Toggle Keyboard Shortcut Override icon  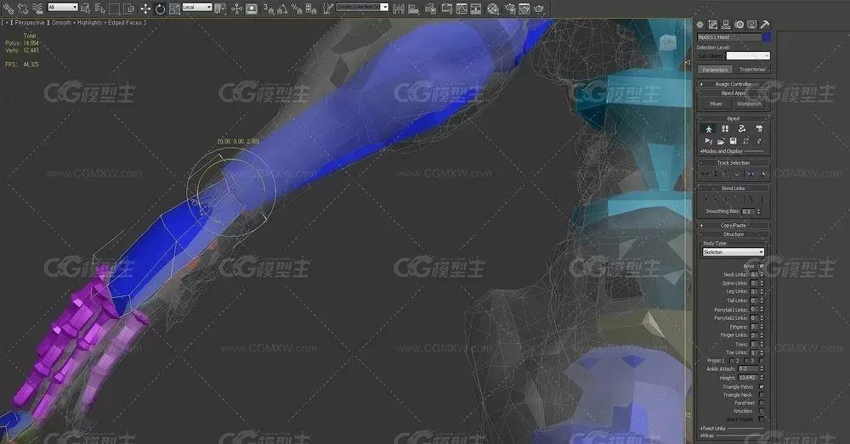(x=252, y=8)
